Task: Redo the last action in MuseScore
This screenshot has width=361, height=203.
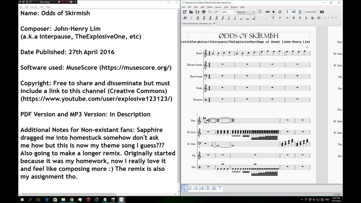Action: click(x=216, y=12)
